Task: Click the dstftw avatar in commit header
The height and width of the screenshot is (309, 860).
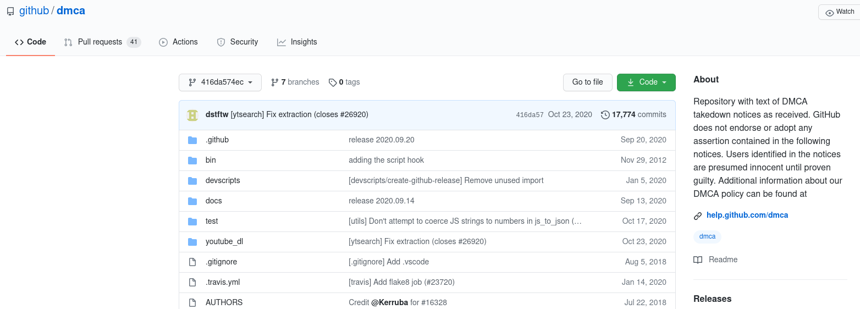Action: tap(192, 115)
